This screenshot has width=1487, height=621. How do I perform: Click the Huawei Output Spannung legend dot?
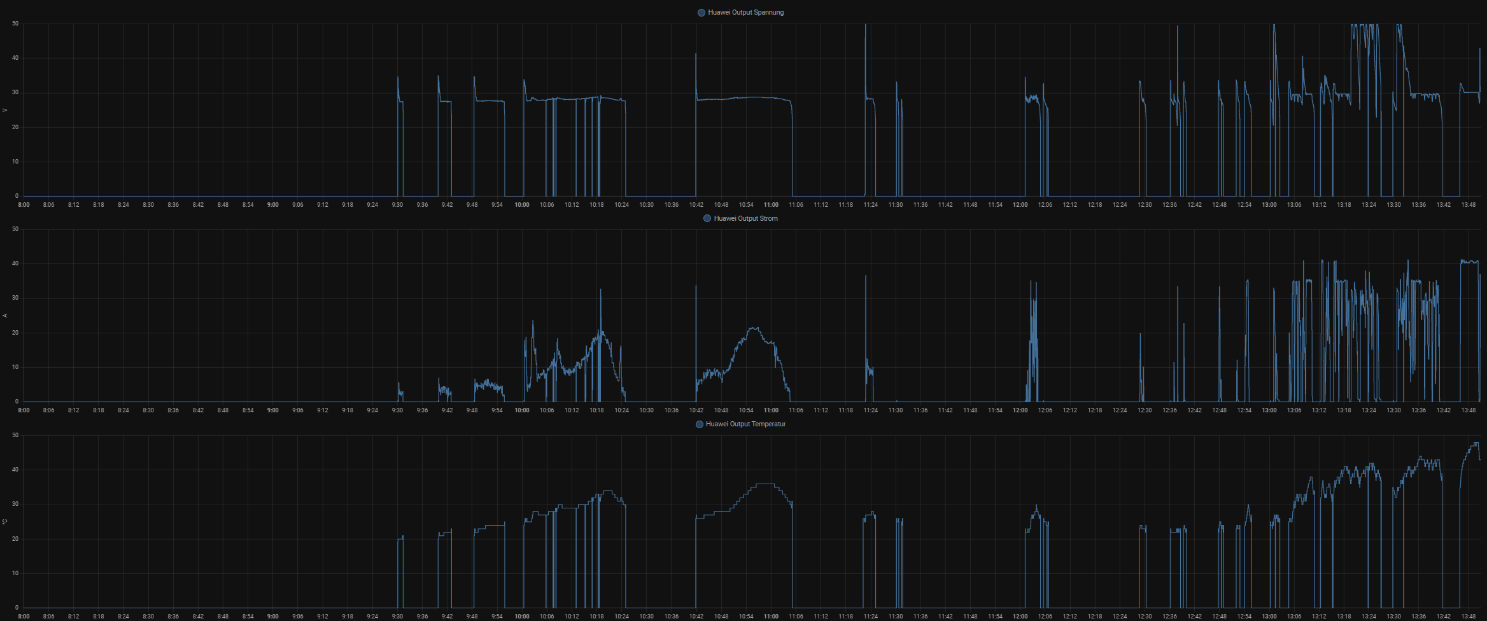coord(701,13)
